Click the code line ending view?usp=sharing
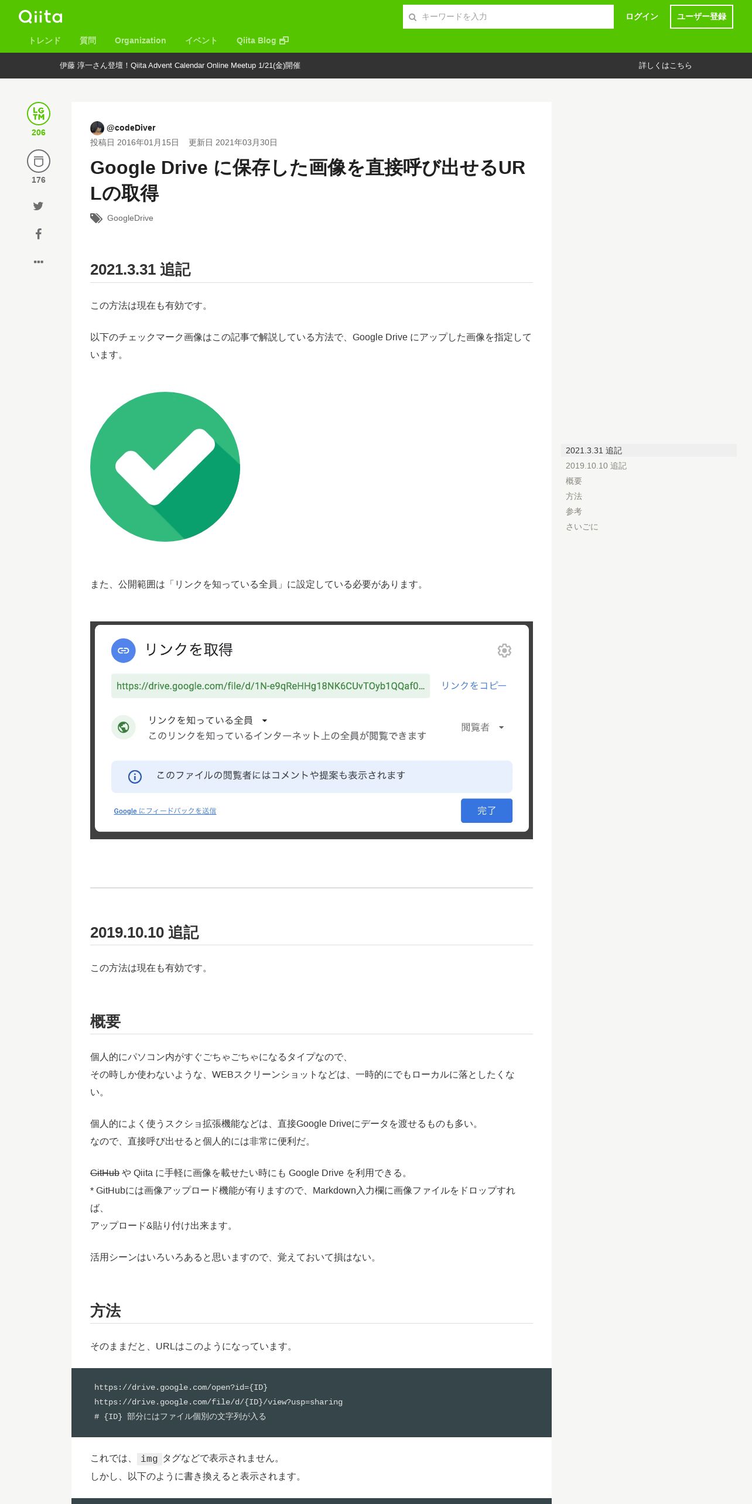The width and height of the screenshot is (752, 1504). (x=218, y=1402)
